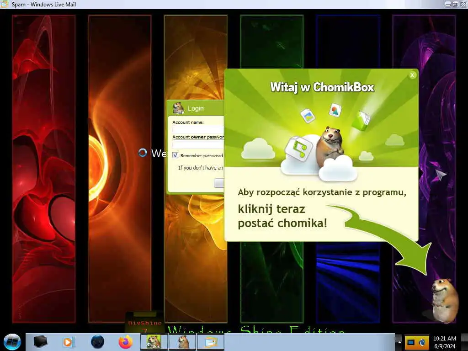Open the Windows Start orb

(12, 342)
